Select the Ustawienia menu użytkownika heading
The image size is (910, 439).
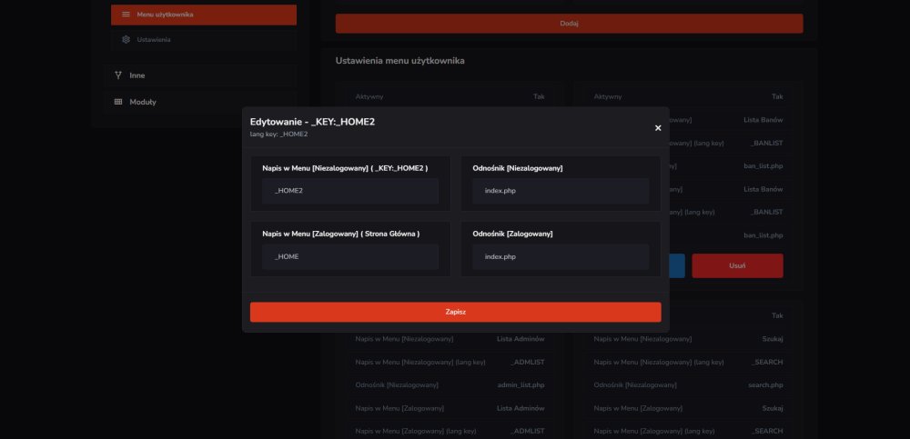(399, 60)
